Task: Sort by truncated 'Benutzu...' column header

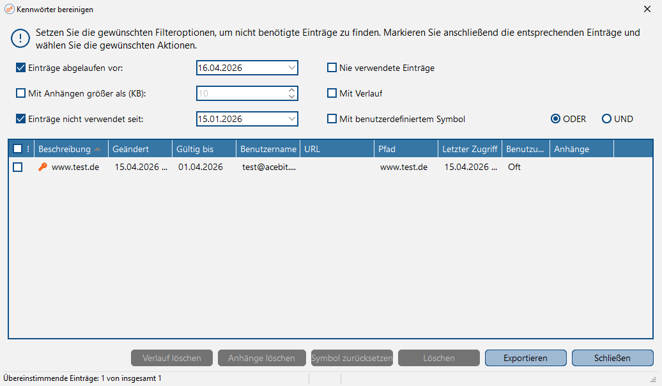Action: pos(526,149)
